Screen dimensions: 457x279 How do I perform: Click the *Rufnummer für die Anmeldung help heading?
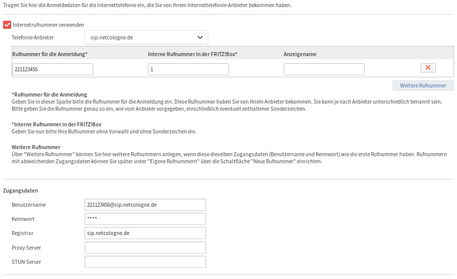tap(50, 95)
